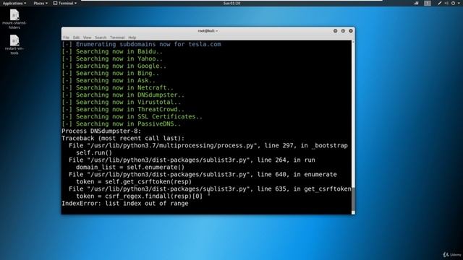
Task: Click the terminal vertical scrollbar thumb
Action: 353,199
